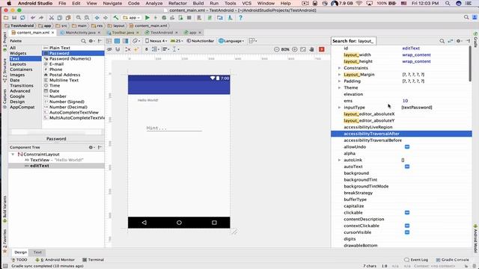Click the Make Project hammer icon
The width and height of the screenshot is (479, 269).
coord(116,18)
